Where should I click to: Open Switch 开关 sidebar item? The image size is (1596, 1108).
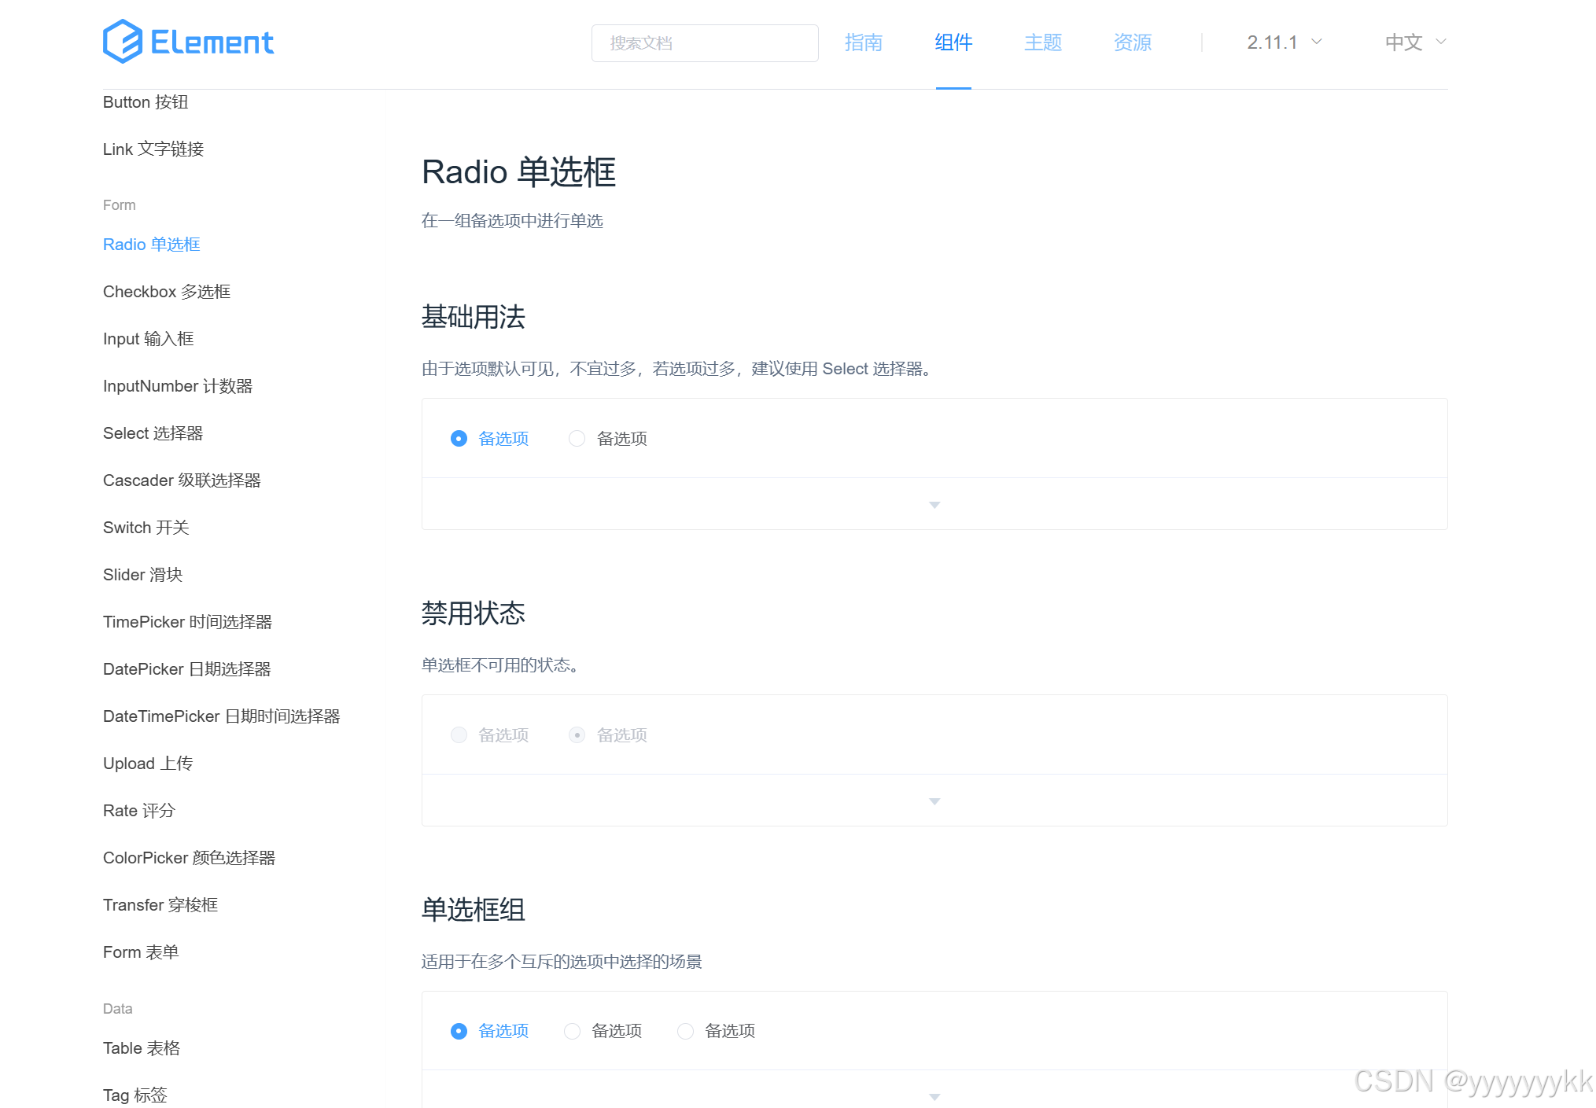(146, 528)
